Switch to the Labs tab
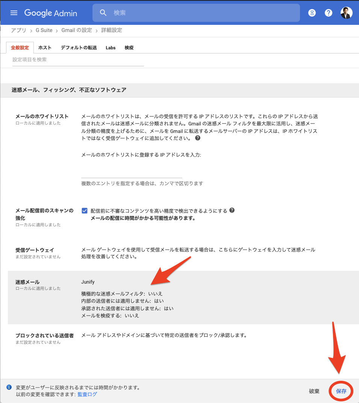Viewport: 359px width, 403px height. 111,48
